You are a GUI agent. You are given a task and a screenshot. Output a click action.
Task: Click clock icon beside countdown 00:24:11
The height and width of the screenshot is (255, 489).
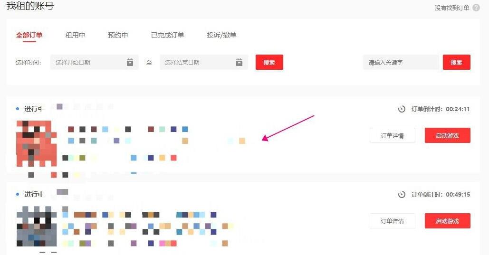pyautogui.click(x=402, y=109)
